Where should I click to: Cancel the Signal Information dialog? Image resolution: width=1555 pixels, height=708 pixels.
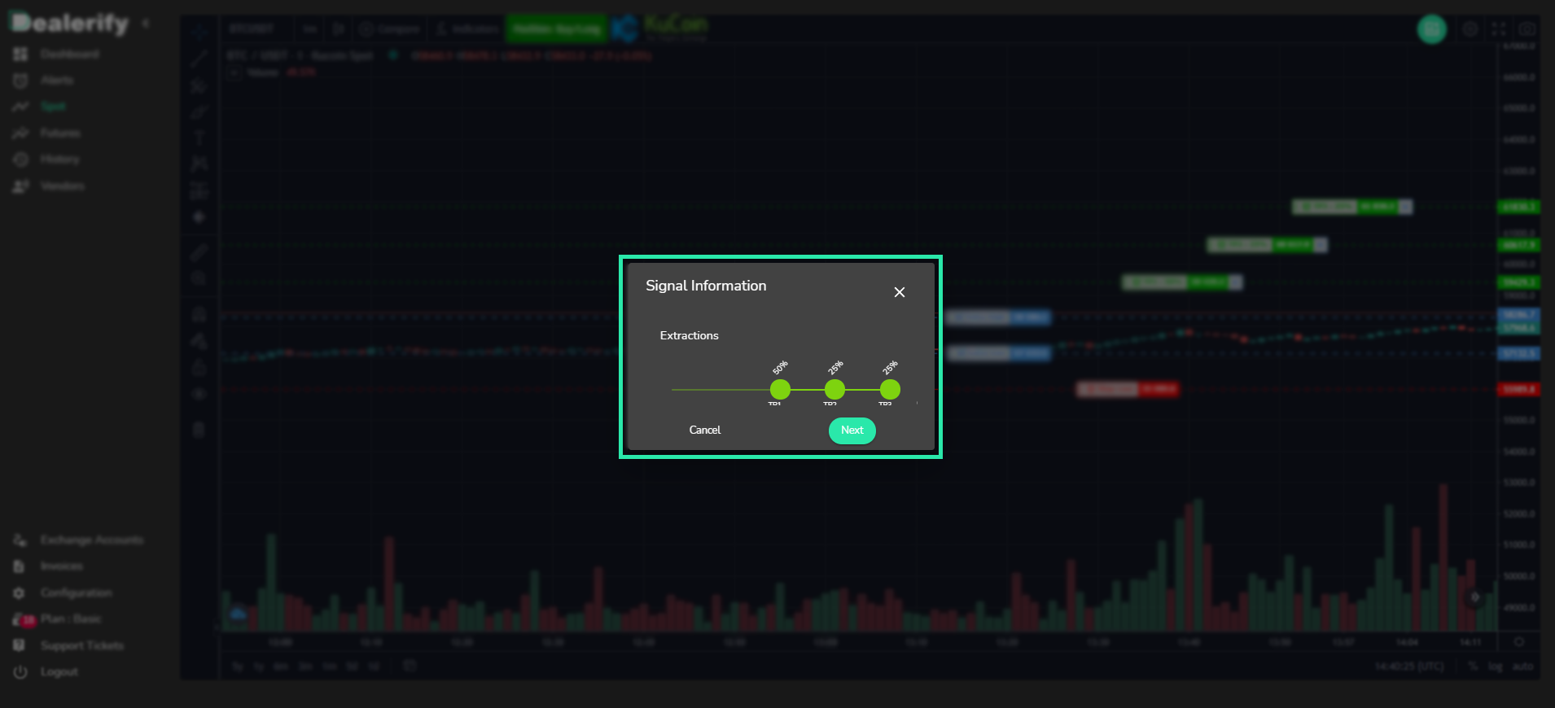click(705, 430)
